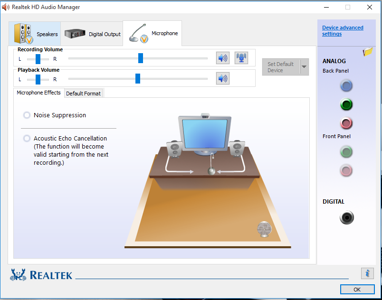Switch to the Digital Output tab
Viewport: 382px width, 300px height.
pos(92,34)
